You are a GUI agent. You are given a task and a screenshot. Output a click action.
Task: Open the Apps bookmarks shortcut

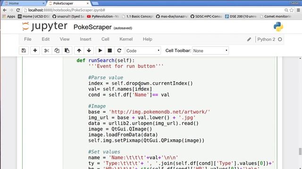click(8, 16)
